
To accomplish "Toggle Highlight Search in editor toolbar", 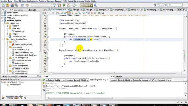I will 69,13.
